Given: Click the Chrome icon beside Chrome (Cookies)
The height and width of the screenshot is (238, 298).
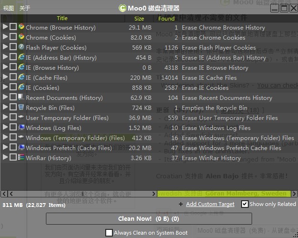Looking at the screenshot, I should tap(21, 37).
